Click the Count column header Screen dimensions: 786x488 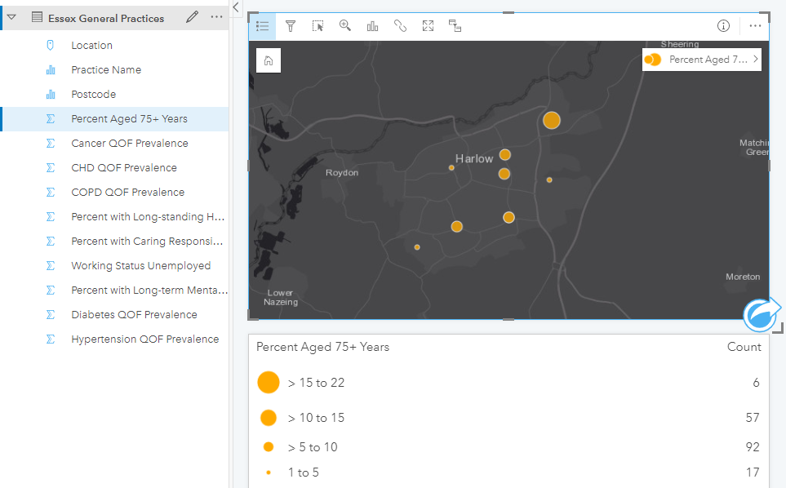click(x=744, y=347)
